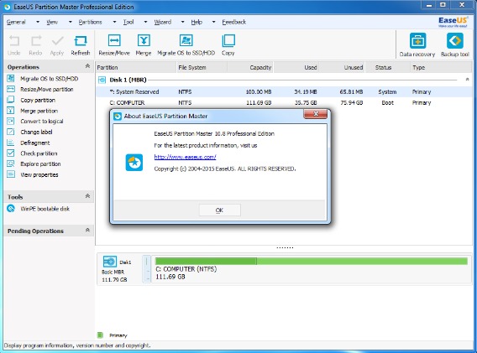The image size is (477, 353).
Task: Open the Help menu
Action: (x=197, y=22)
